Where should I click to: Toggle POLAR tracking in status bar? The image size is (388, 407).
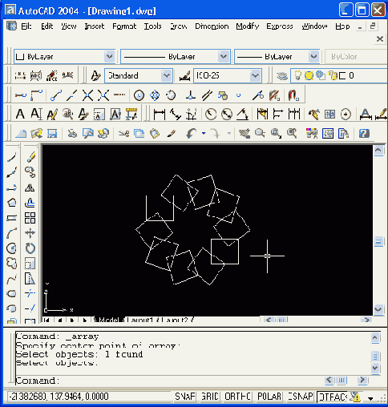click(x=269, y=397)
